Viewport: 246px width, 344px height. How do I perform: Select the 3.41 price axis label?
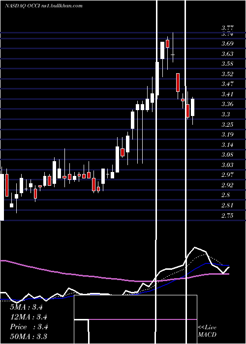point(227,94)
